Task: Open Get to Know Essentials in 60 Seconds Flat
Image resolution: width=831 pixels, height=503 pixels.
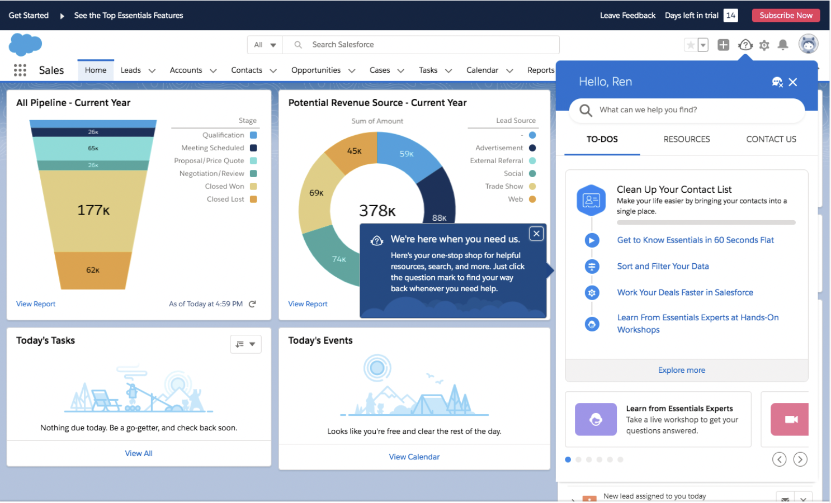Action: pos(695,240)
